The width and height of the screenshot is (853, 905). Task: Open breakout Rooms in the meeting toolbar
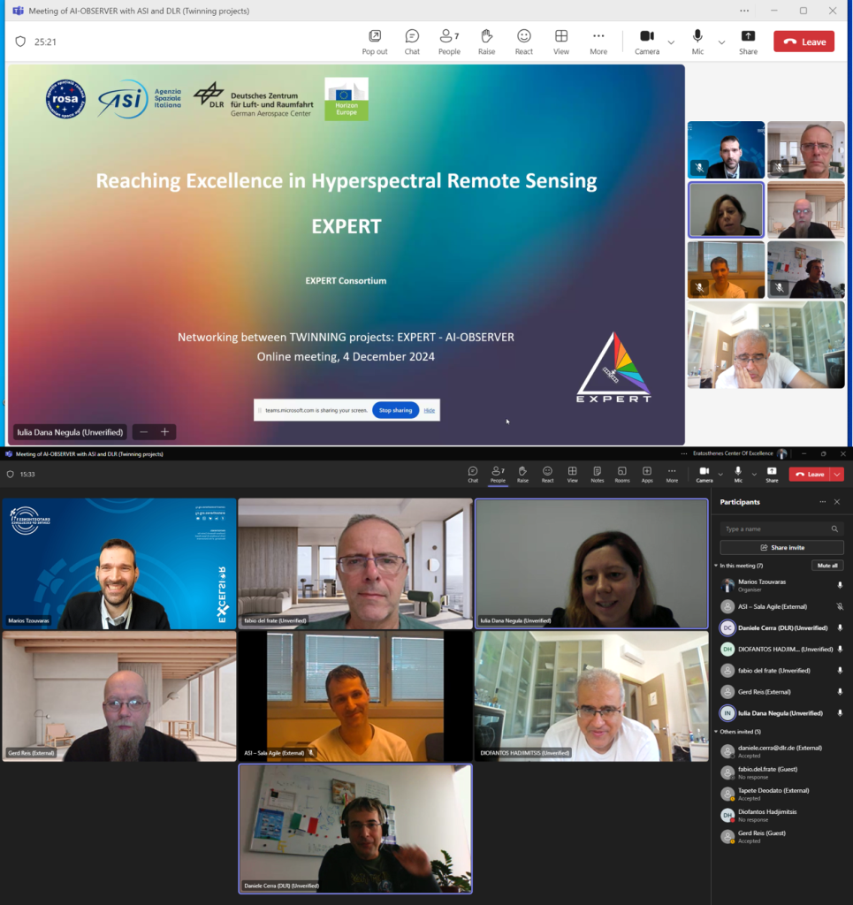622,471
